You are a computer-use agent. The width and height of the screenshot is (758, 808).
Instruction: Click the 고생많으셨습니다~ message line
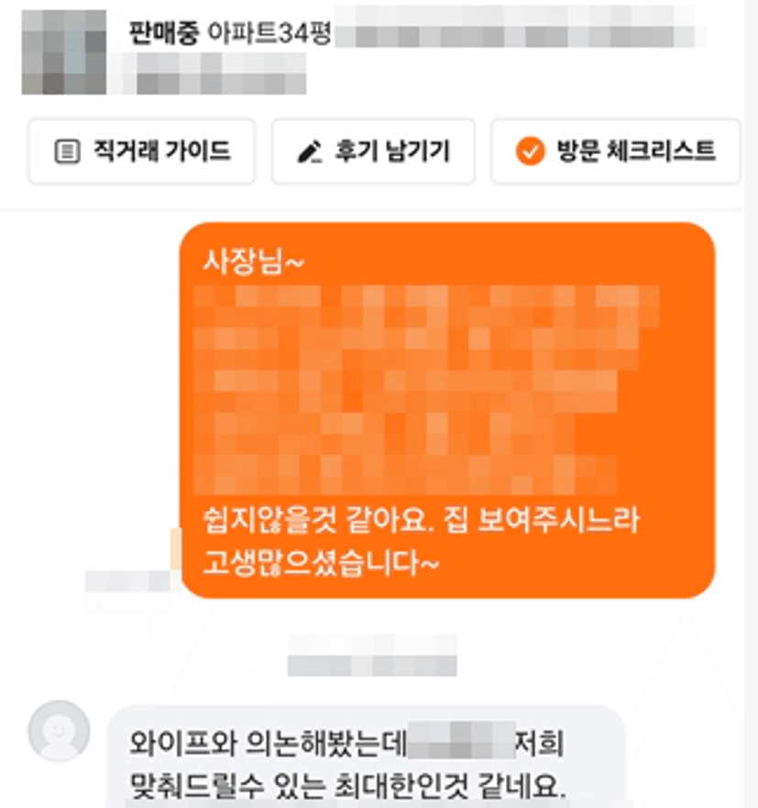321,562
